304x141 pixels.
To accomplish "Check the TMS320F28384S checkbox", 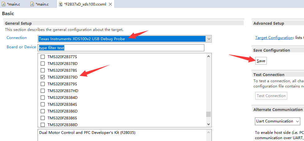I will pyautogui.click(x=43, y=105).
